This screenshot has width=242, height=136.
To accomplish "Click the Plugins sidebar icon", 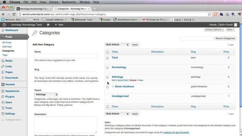I will click(x=3, y=97).
